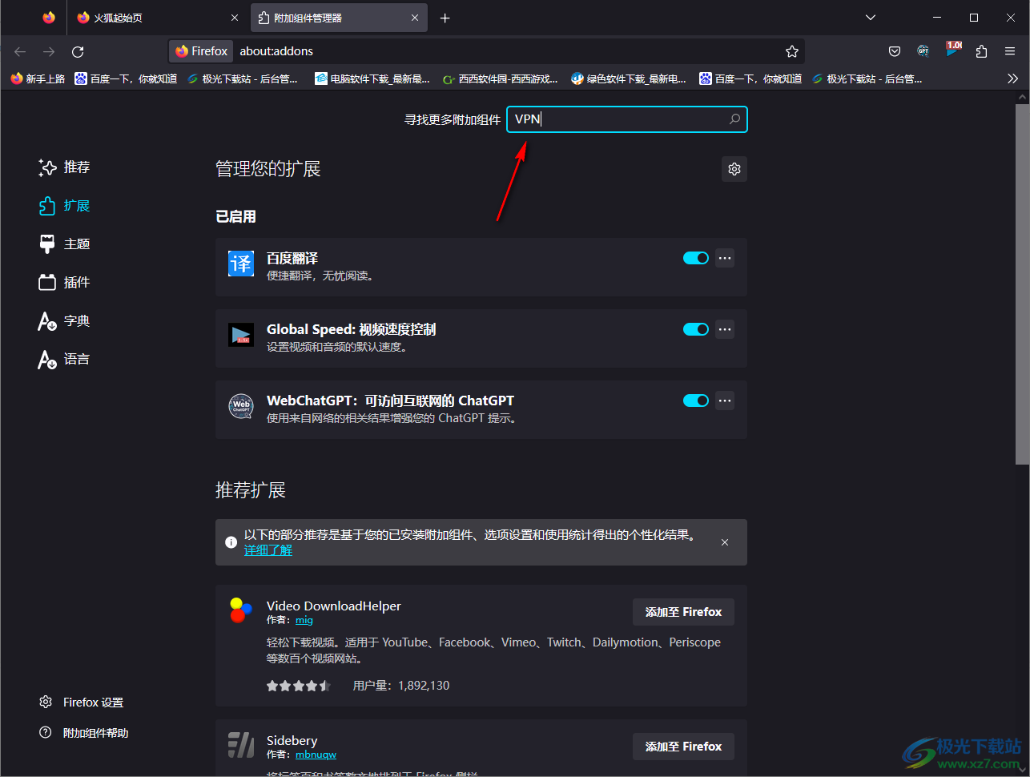Viewport: 1030px width, 777px height.
Task: Click the search magnifier icon
Action: [734, 119]
